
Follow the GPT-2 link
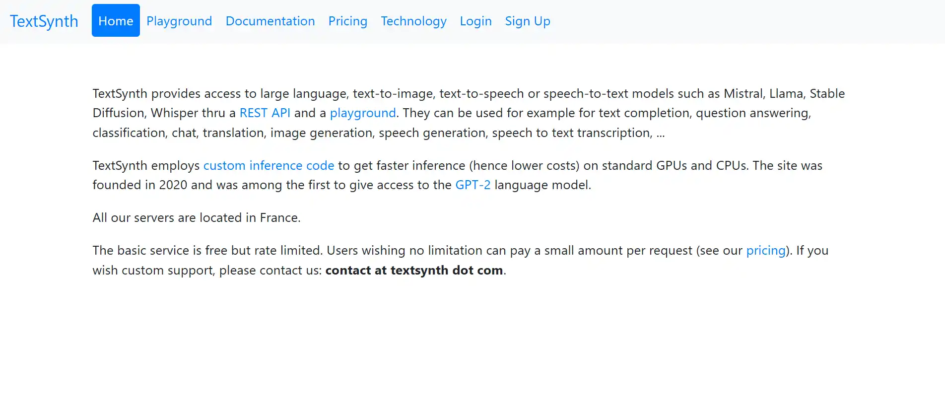473,185
